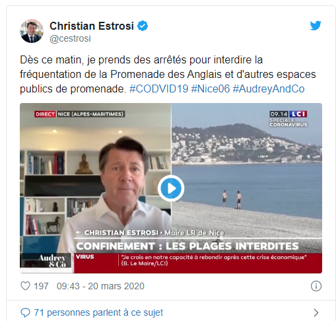Like the tweet with the heart icon

tap(25, 286)
